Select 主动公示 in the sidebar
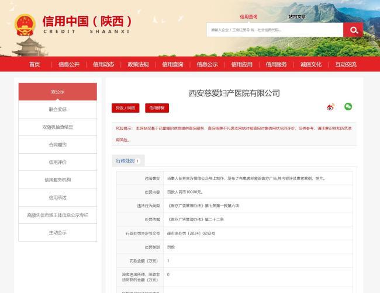Screen dimensions: 380x293 point(58,232)
